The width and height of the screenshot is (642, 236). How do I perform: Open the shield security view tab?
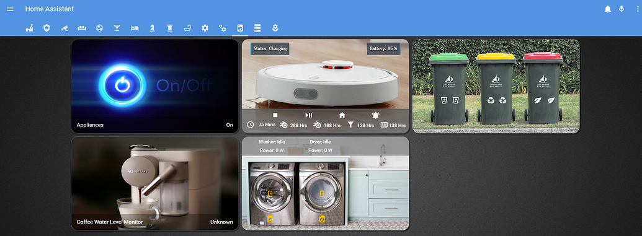(47, 28)
